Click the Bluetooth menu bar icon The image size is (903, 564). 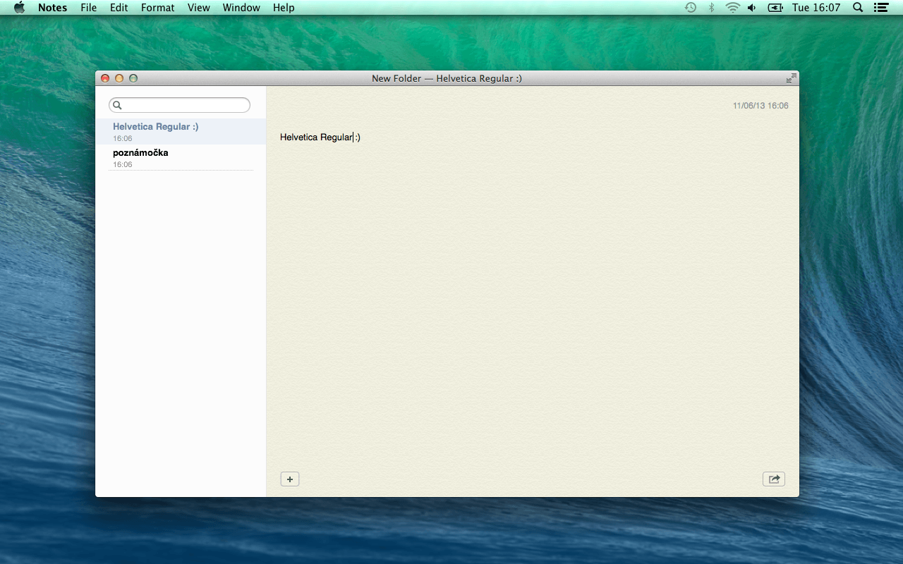click(712, 8)
